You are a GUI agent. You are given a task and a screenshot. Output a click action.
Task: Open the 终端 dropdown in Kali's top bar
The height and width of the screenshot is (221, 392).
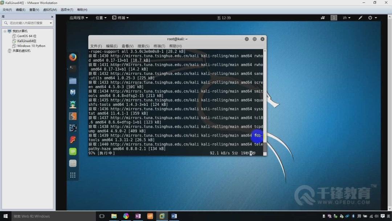[x=122, y=17]
